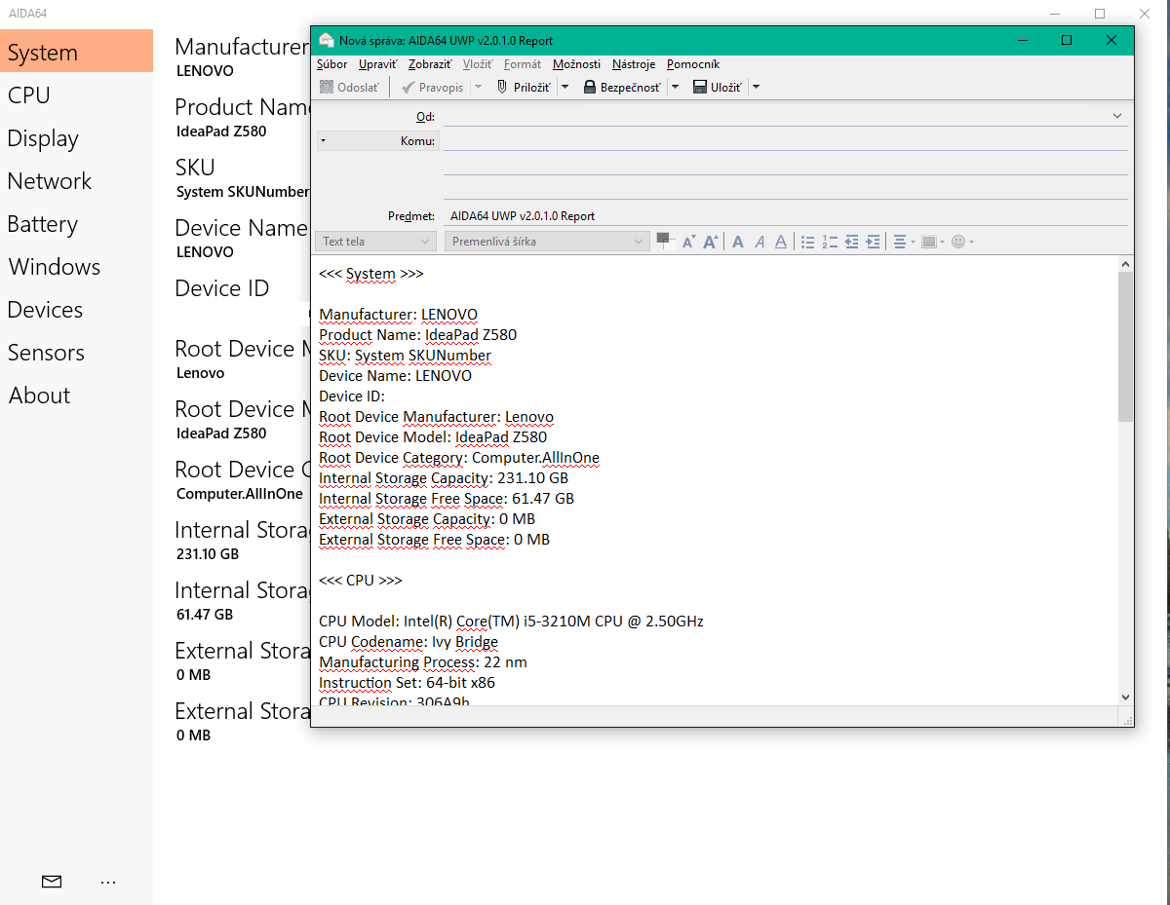Click the Priložiť attach button
This screenshot has width=1170, height=905.
[524, 87]
